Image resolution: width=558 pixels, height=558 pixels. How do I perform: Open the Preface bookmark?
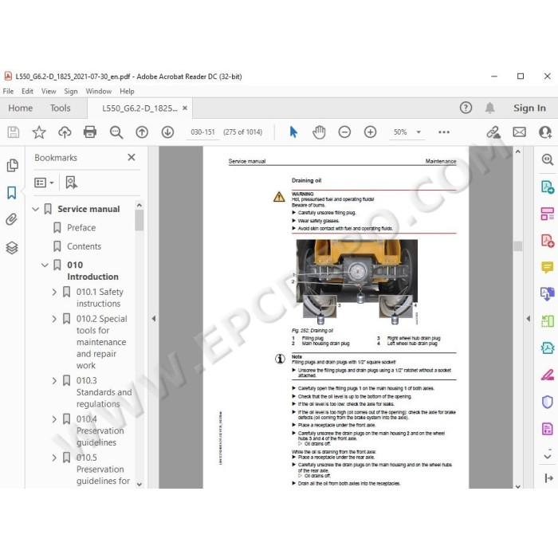81,227
